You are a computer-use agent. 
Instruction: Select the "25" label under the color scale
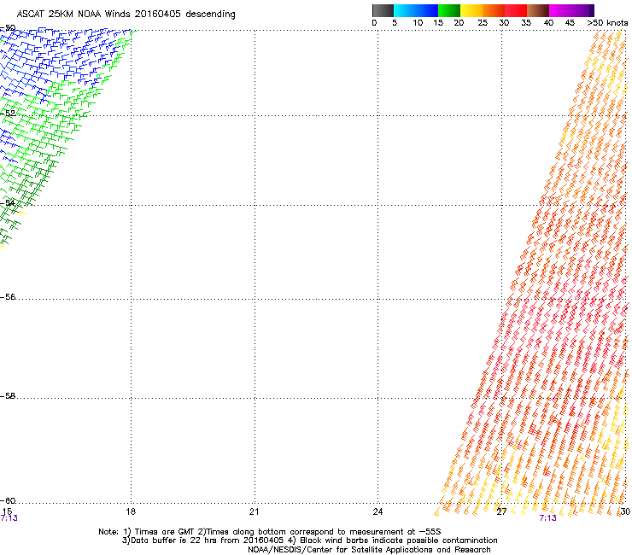point(483,23)
